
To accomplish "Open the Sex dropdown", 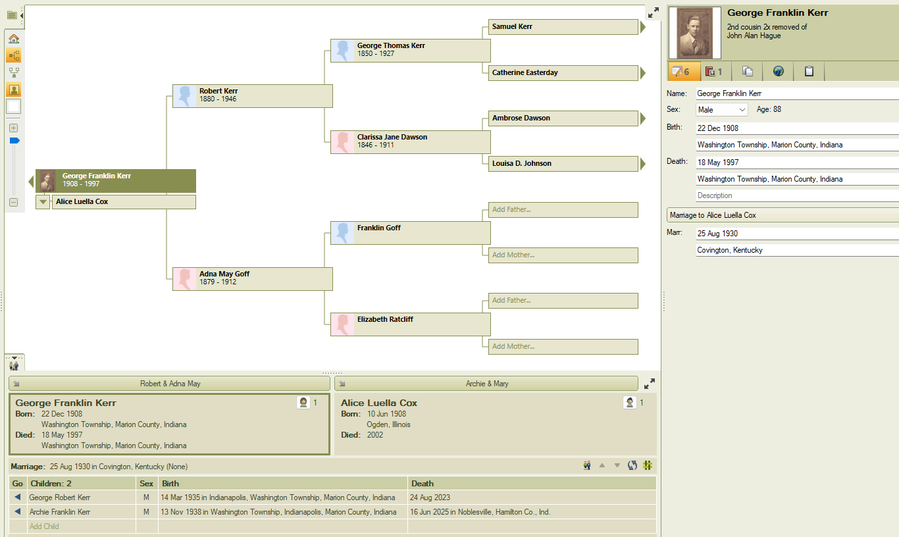I will click(x=722, y=110).
